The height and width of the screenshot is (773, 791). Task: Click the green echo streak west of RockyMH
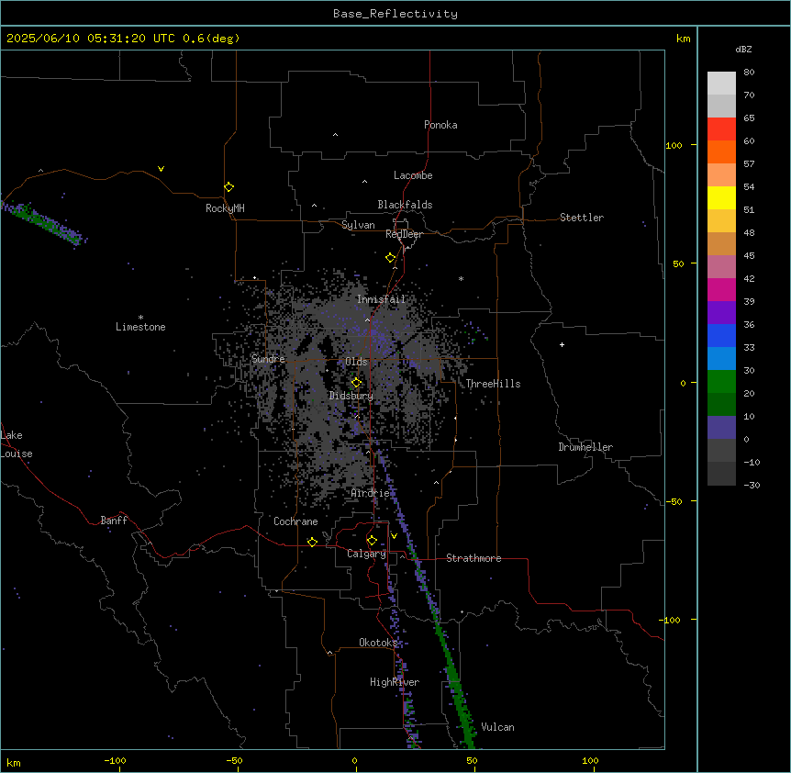[x=43, y=221]
